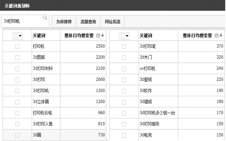
Task: Check the box for 3d打印人像
Action: (17, 124)
